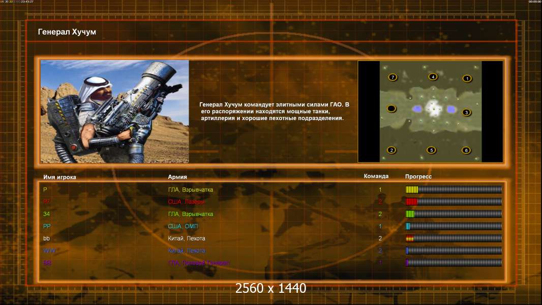Click the loading progress bar for bb
The width and height of the screenshot is (542, 305).
click(x=454, y=238)
